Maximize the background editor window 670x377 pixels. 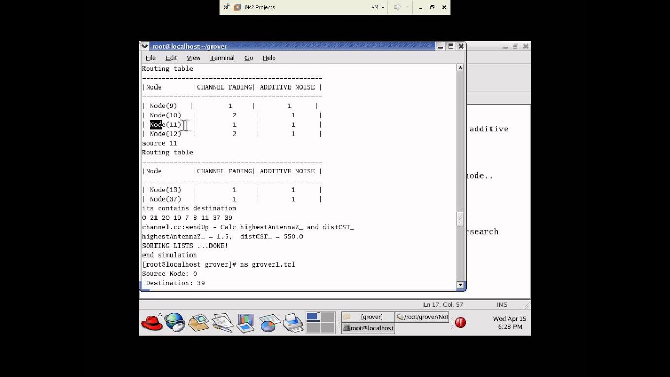click(x=515, y=47)
